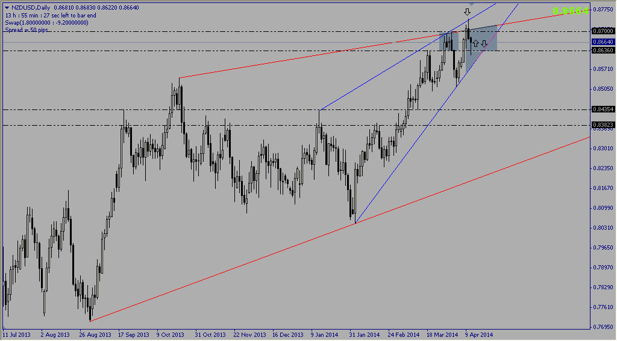Click the Swap values indicator text

46,22
